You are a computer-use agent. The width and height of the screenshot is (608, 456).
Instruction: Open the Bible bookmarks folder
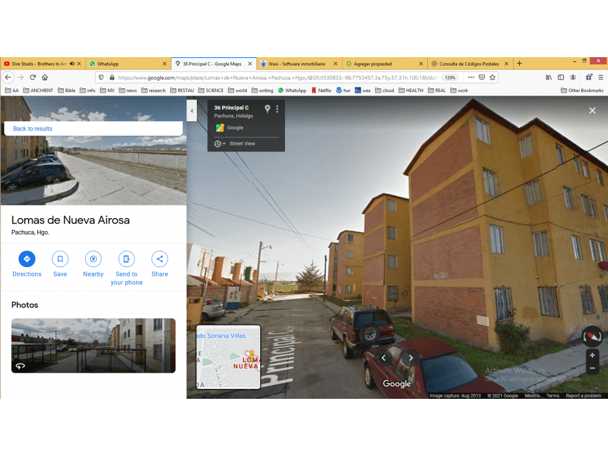click(66, 90)
